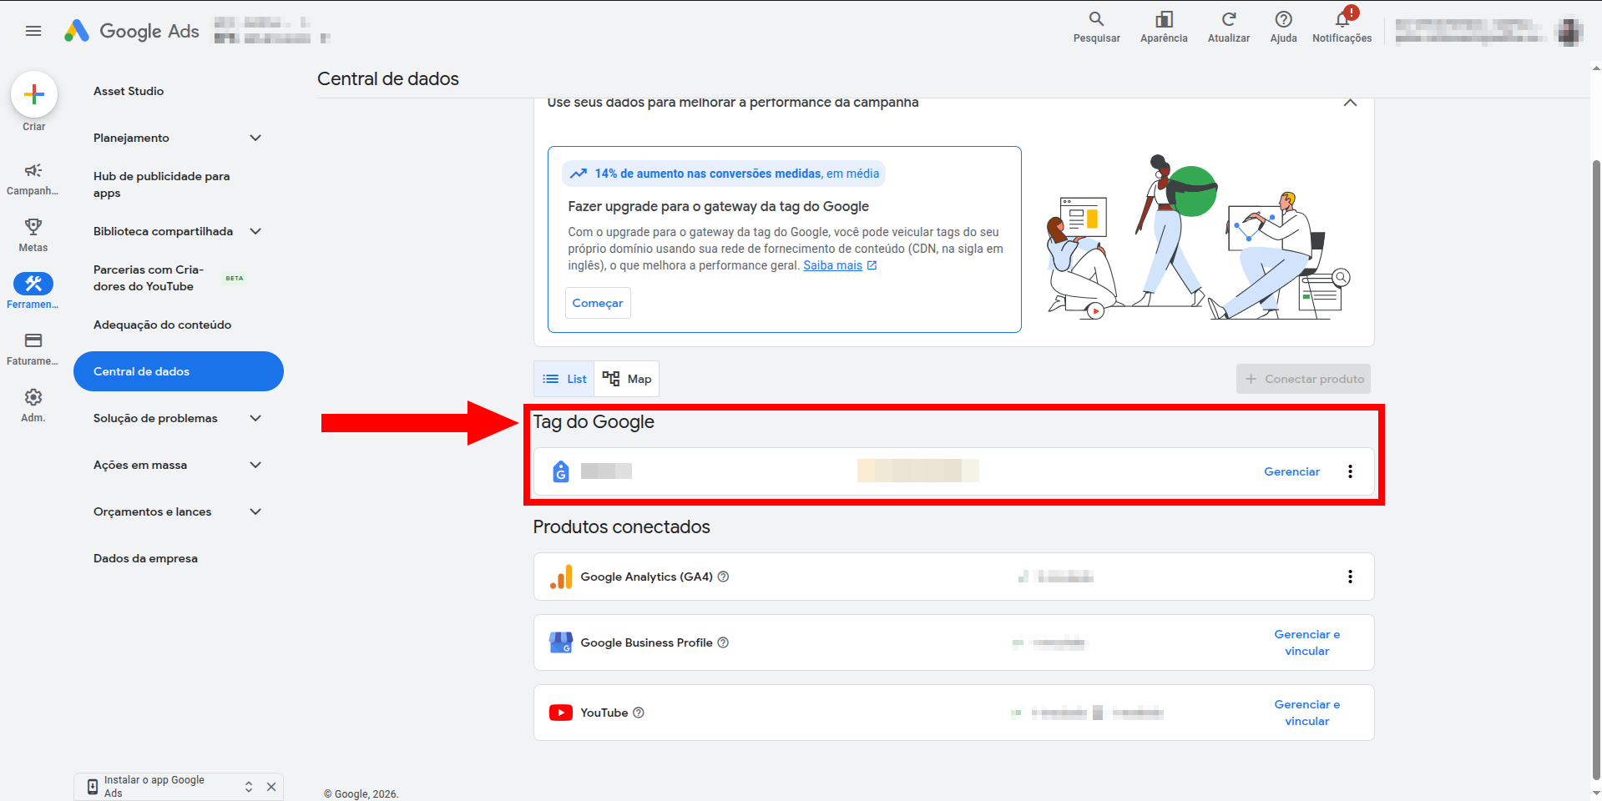Click the 14% de aumento nas conversões badge
The width and height of the screenshot is (1602, 801).
[x=724, y=174]
